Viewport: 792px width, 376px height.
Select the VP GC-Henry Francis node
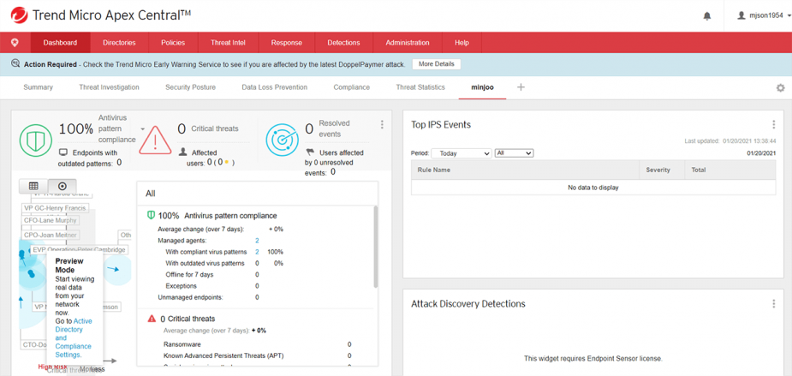point(55,208)
